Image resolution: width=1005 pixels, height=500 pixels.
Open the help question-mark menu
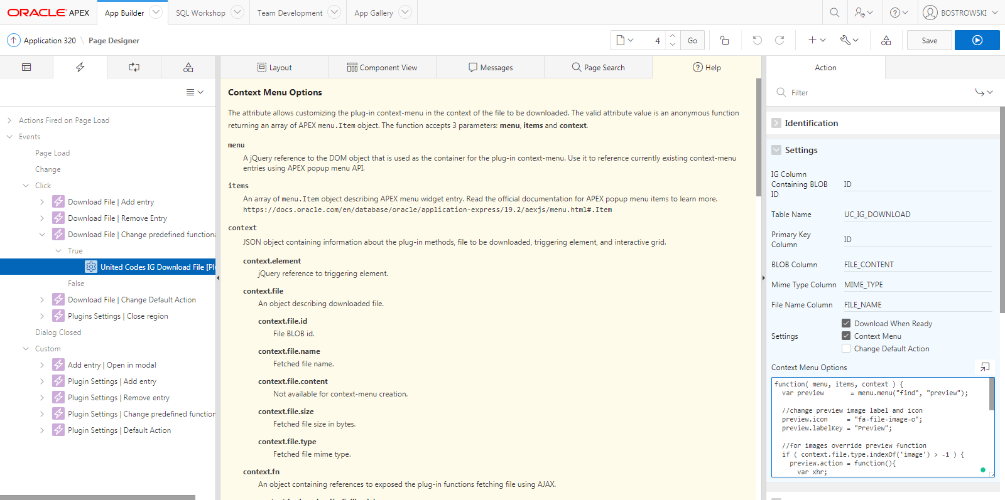pos(899,13)
